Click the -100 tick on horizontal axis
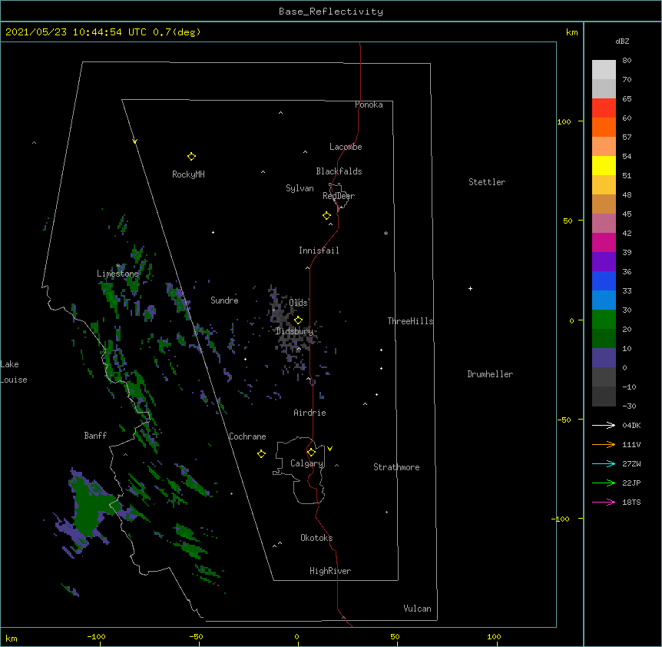Screen dimensions: 662x647 click(x=96, y=636)
